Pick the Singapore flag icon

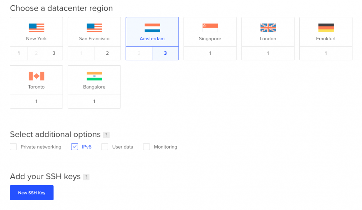point(210,28)
